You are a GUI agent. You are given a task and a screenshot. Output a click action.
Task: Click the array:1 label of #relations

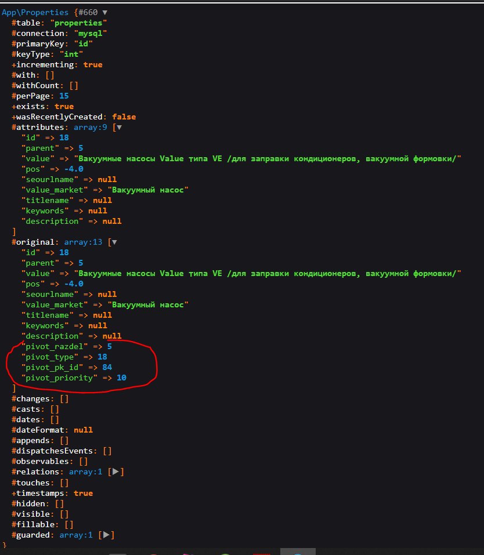pyautogui.click(x=85, y=472)
